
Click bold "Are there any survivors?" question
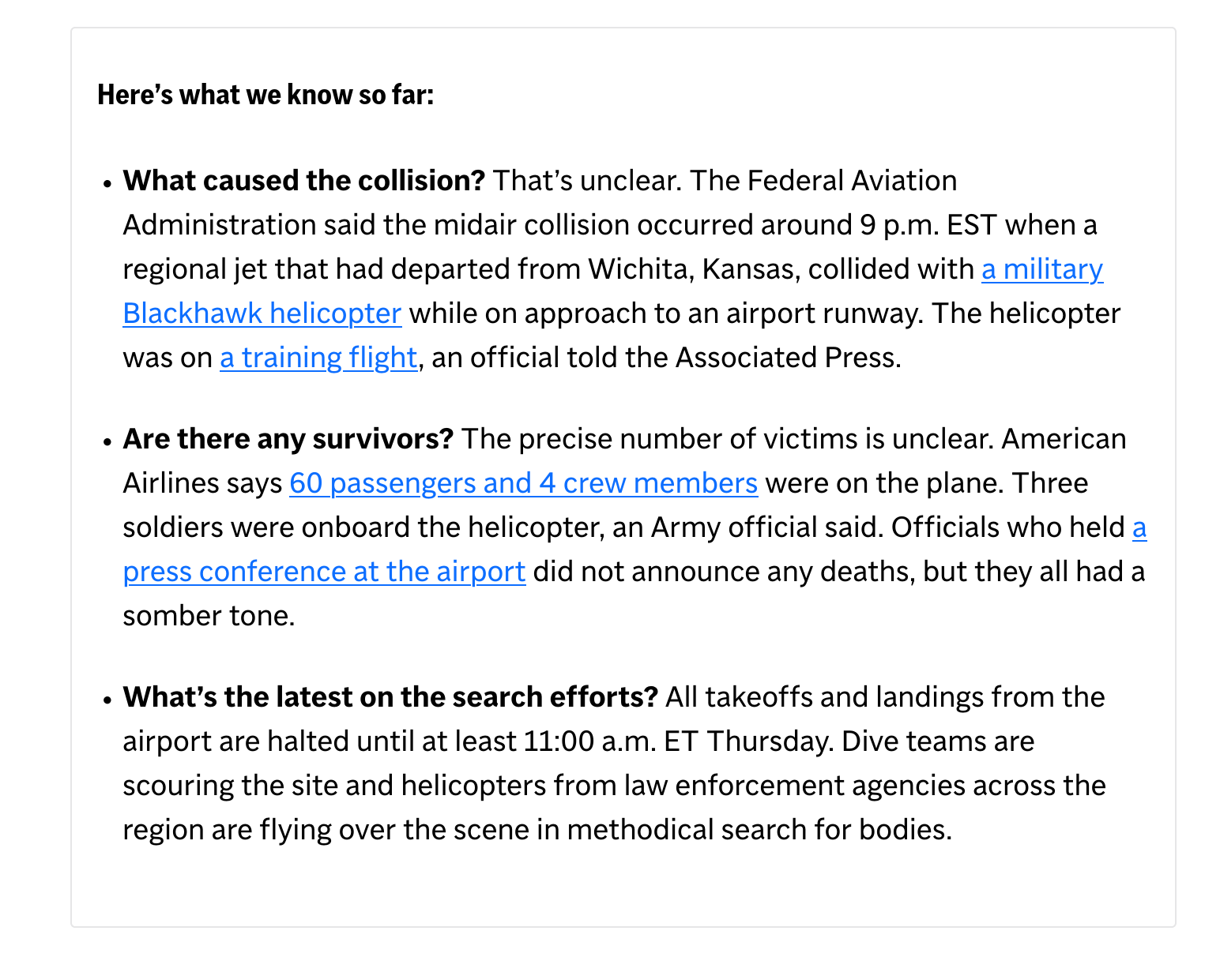click(288, 439)
